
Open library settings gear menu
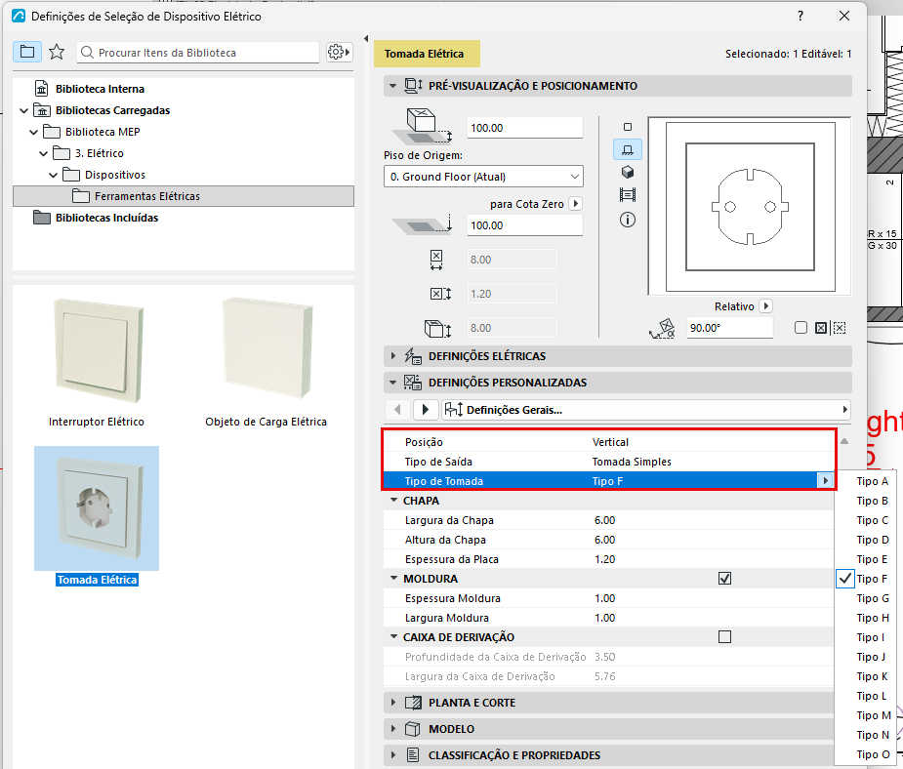click(339, 52)
